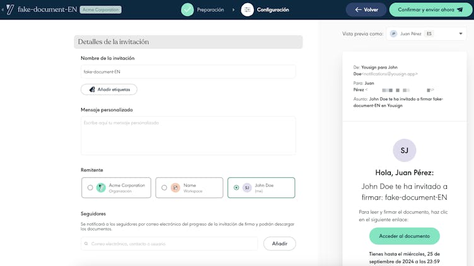Click the 'Asunto' subject line text
This screenshot has width=474, height=266.
[398, 103]
